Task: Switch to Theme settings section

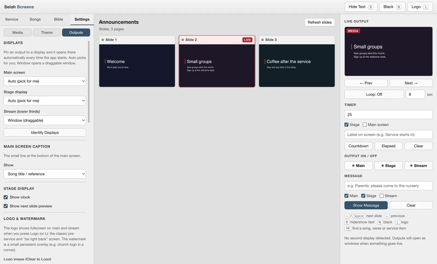Action: click(x=47, y=32)
